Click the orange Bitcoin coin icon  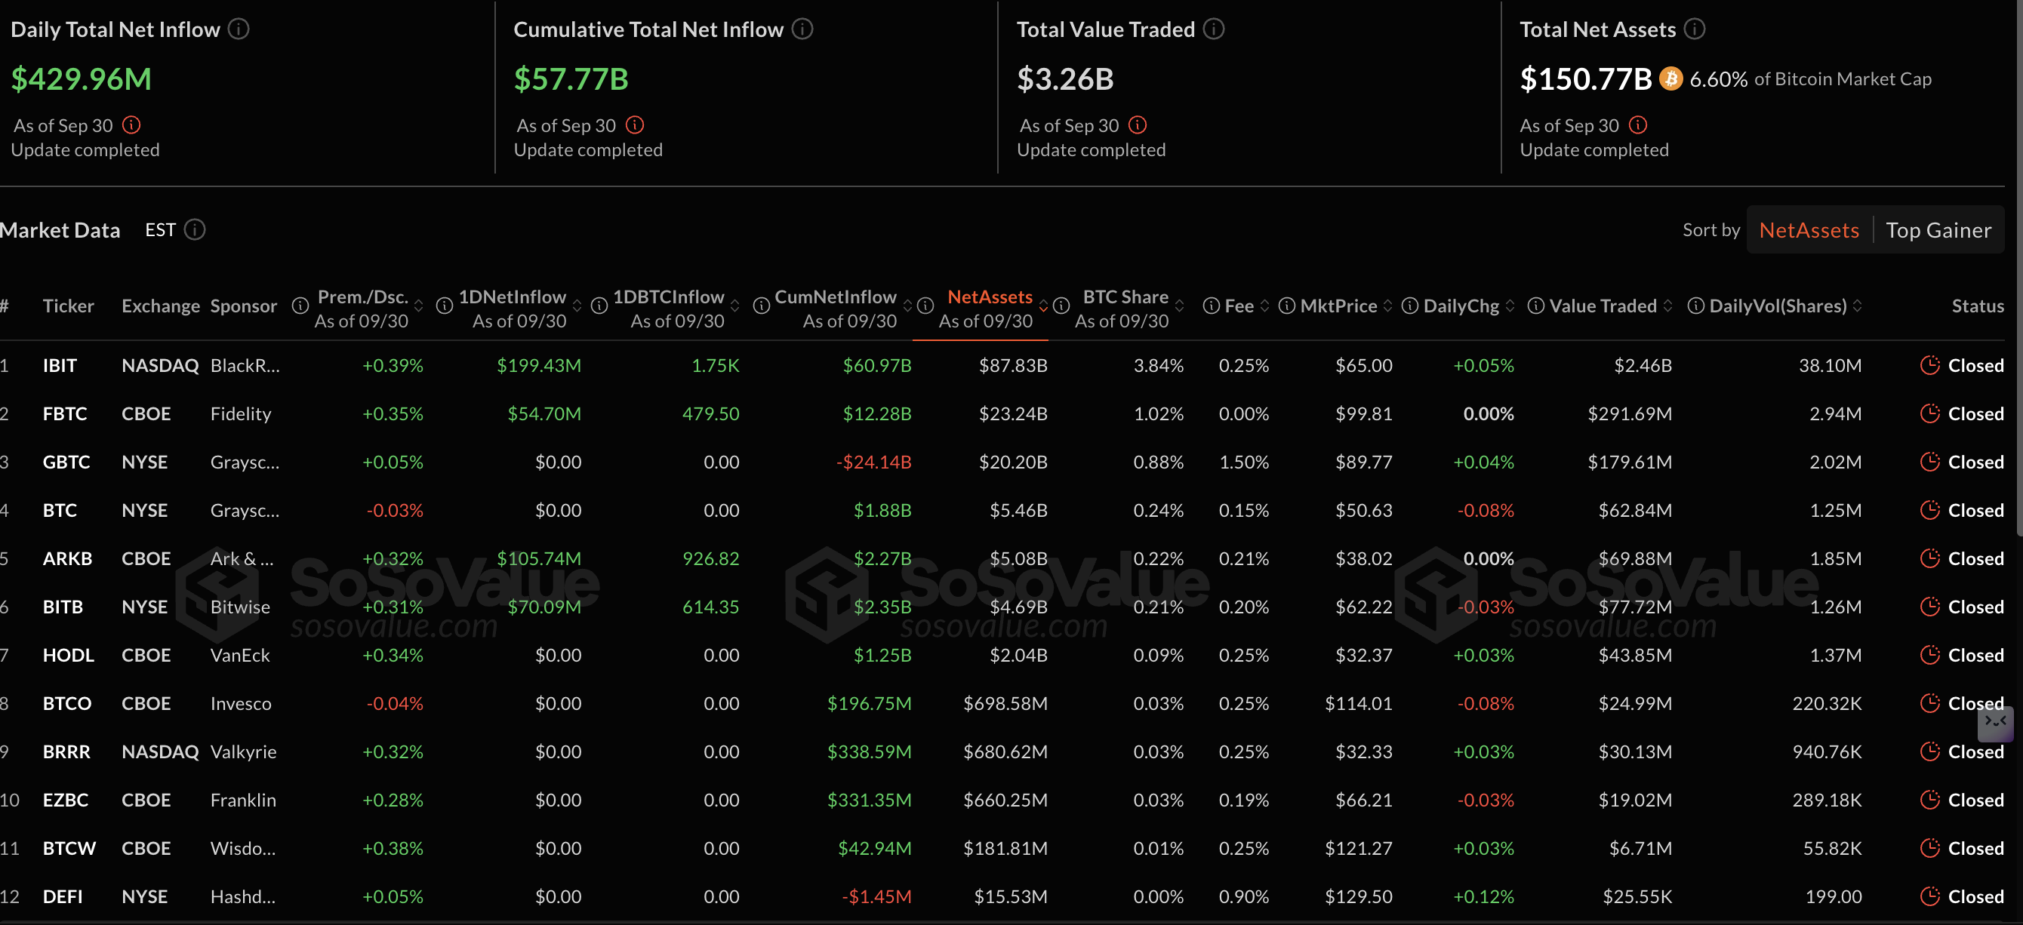tap(1670, 78)
